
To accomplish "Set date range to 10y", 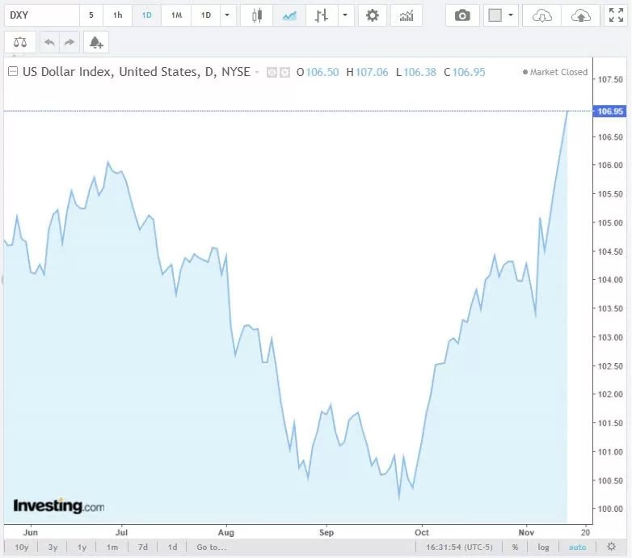I will coord(22,547).
